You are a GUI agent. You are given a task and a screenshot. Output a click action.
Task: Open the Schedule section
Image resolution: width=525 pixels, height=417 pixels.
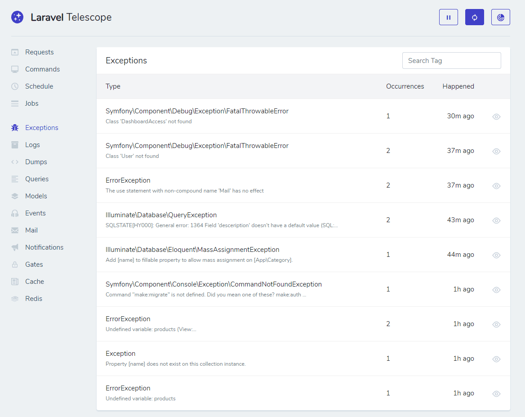(x=38, y=86)
